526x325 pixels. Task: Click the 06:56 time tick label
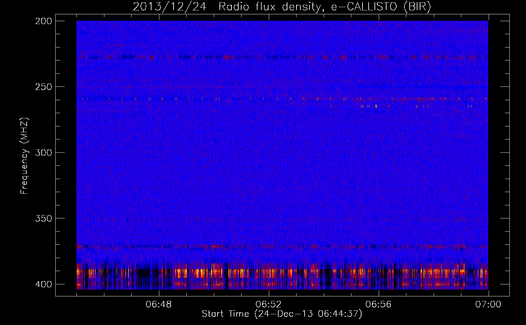(x=378, y=305)
